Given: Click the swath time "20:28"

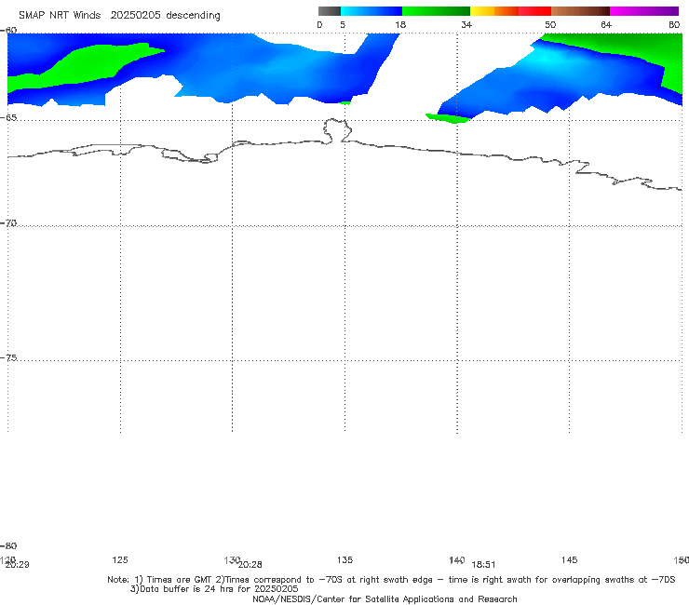Looking at the screenshot, I should [x=250, y=565].
